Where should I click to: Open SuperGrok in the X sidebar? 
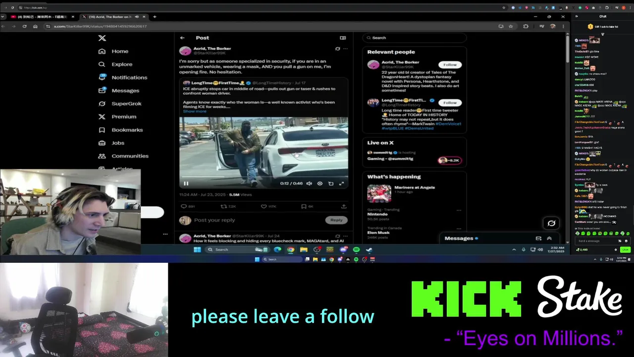click(120, 104)
